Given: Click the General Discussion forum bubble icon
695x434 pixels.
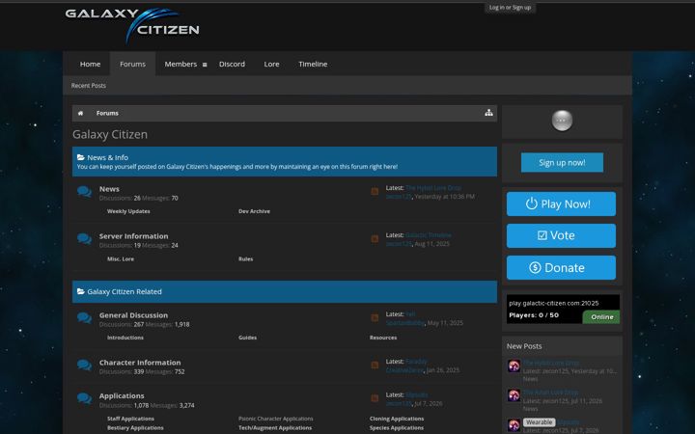Looking at the screenshot, I should click(x=84, y=318).
